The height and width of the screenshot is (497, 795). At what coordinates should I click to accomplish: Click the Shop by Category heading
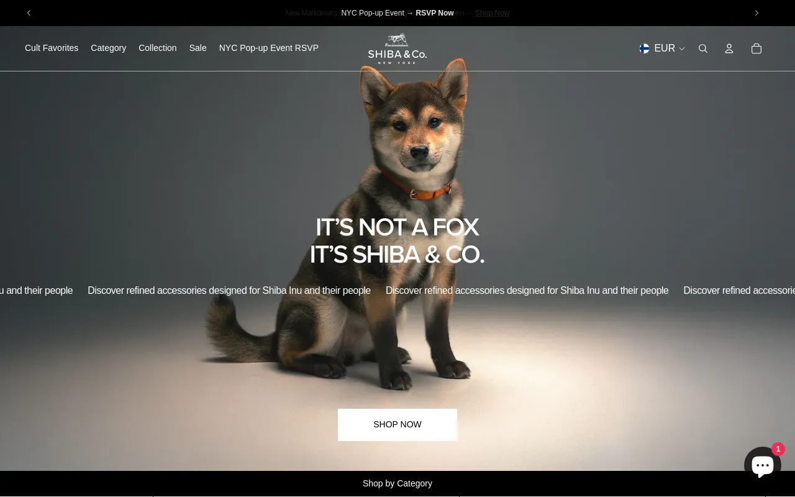(397, 483)
